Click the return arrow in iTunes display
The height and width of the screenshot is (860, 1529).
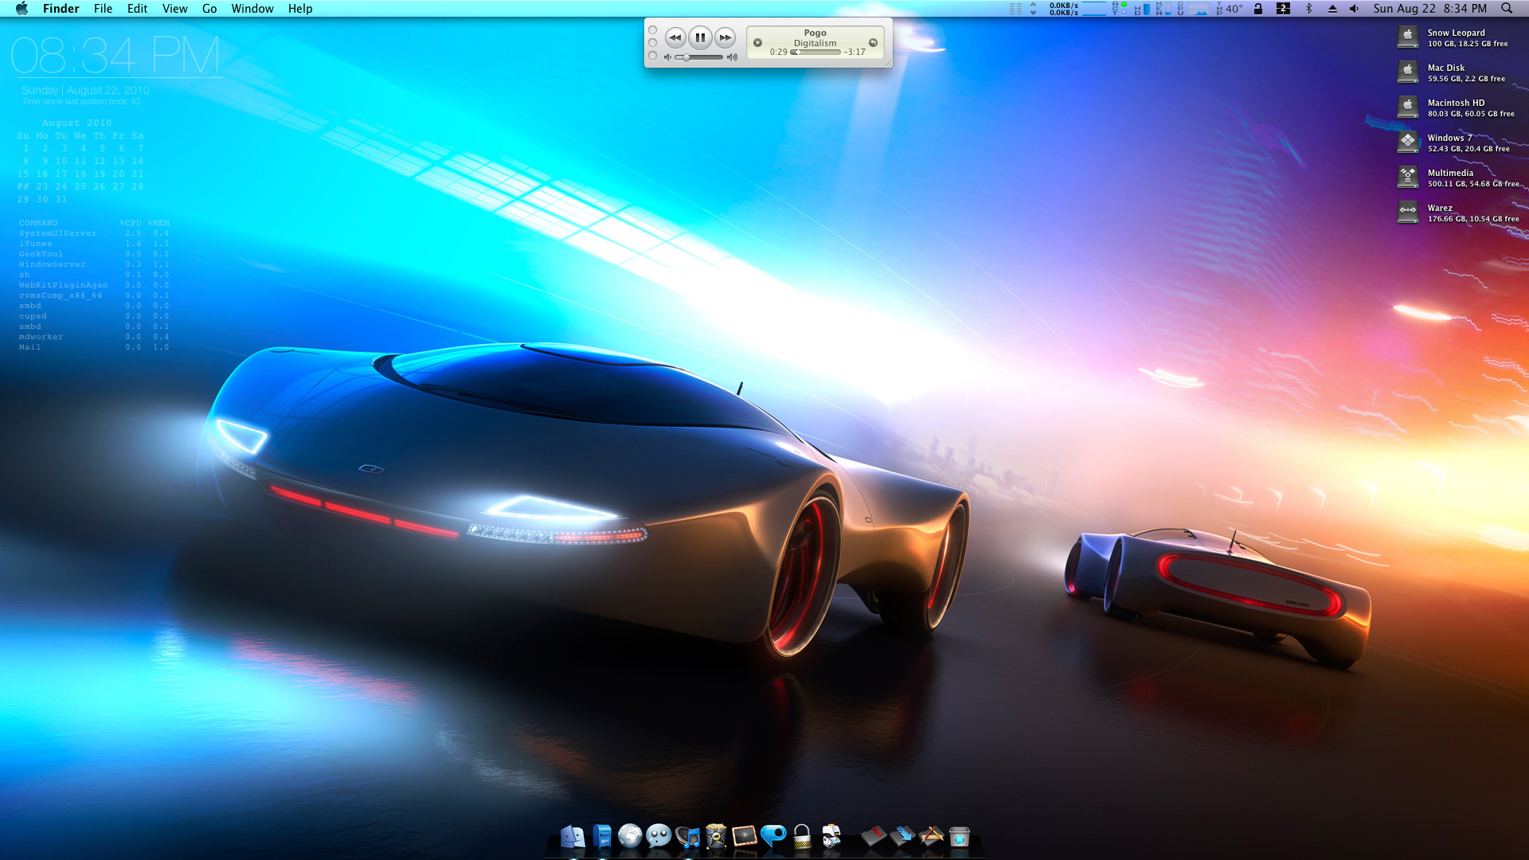873,43
